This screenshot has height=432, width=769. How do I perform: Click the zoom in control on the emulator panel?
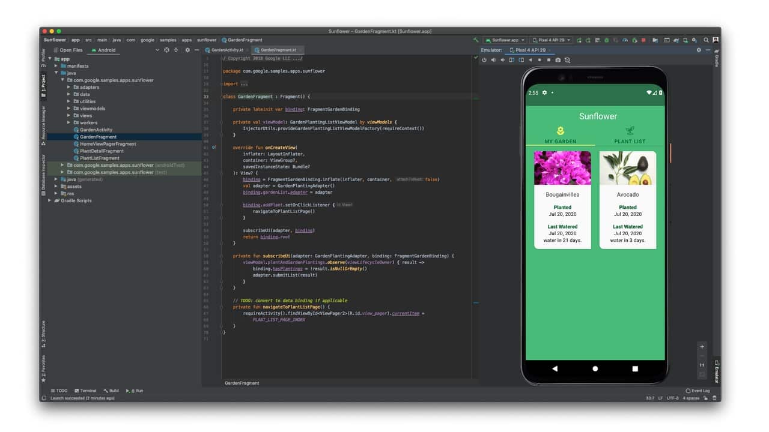[x=702, y=346]
